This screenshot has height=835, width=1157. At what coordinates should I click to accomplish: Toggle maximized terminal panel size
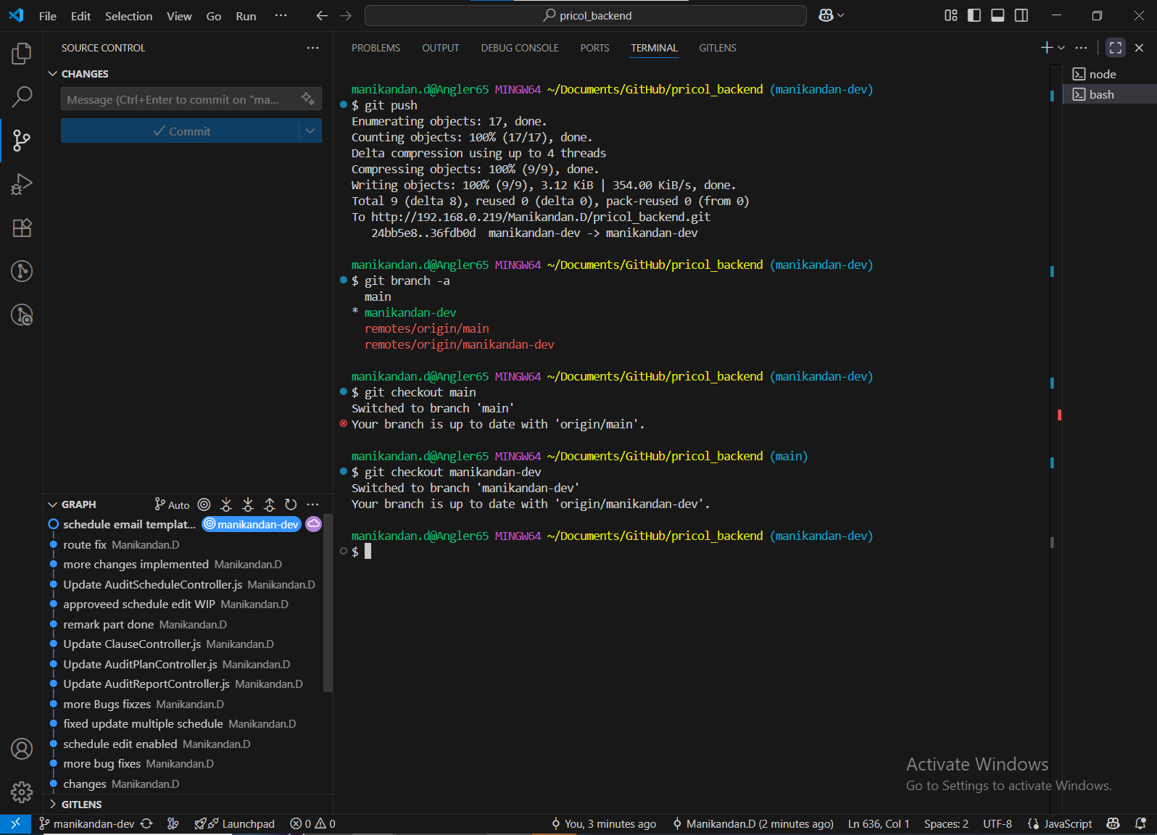click(1115, 48)
